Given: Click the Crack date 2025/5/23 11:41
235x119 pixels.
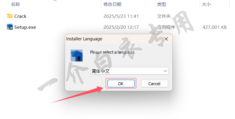Looking at the screenshot, I should click(x=121, y=16).
